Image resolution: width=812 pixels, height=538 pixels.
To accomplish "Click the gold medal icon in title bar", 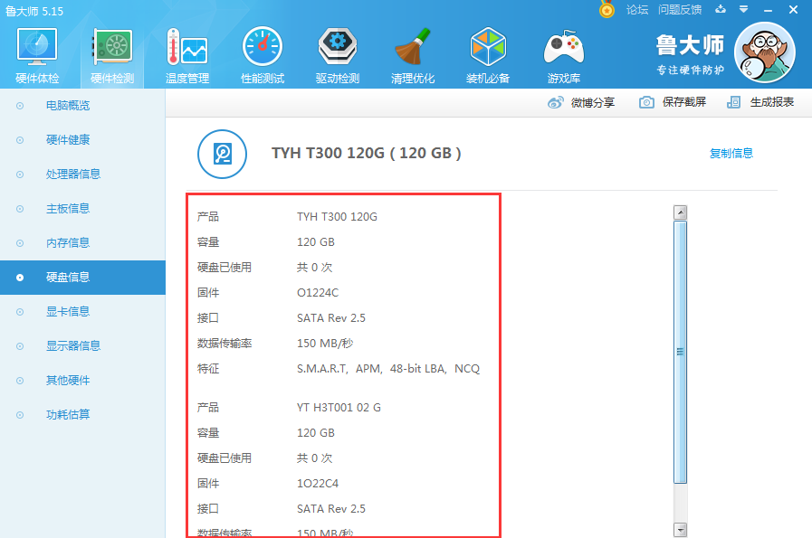I will click(x=607, y=9).
